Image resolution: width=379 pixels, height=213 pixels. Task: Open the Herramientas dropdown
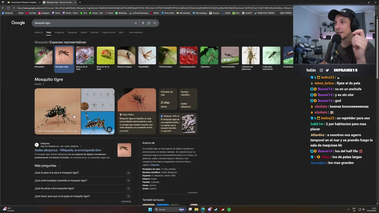137,32
